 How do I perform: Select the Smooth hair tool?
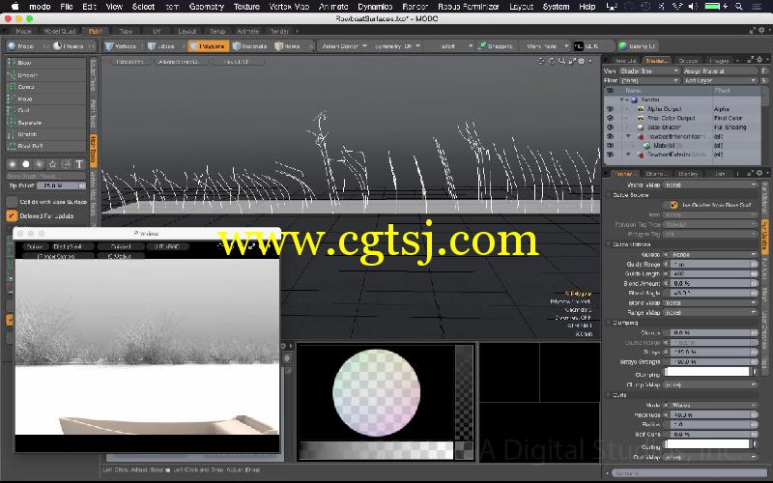coord(45,75)
